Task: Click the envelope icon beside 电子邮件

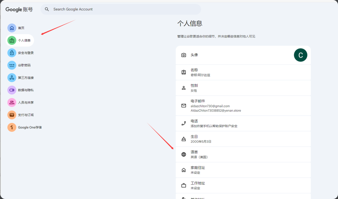Action: (x=184, y=106)
